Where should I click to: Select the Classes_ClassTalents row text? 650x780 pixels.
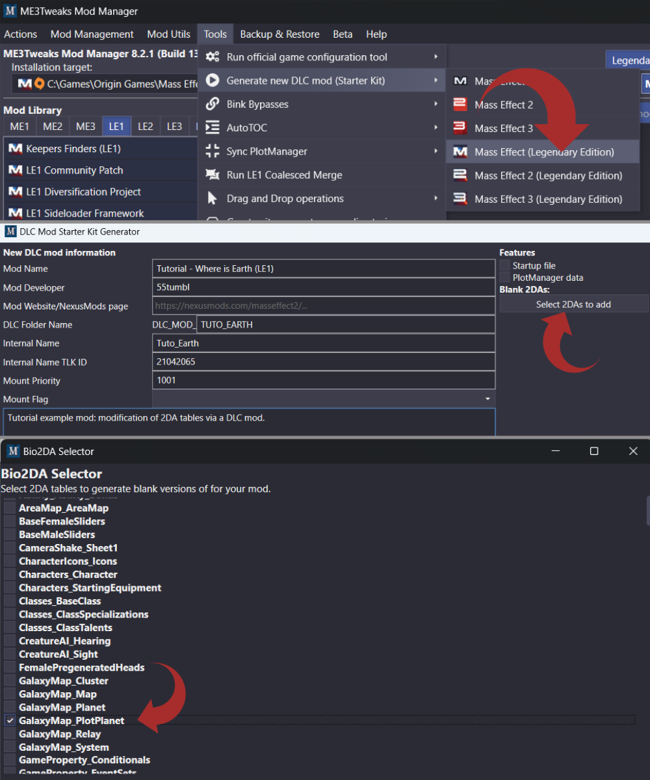click(x=66, y=627)
